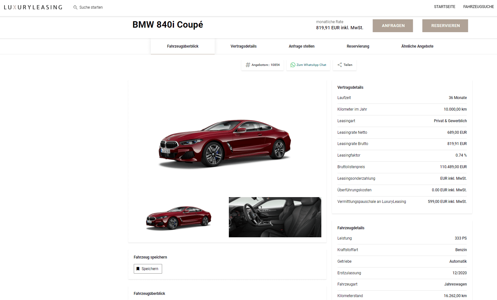
Task: Open the Anfrage stellen tab
Action: [302, 46]
